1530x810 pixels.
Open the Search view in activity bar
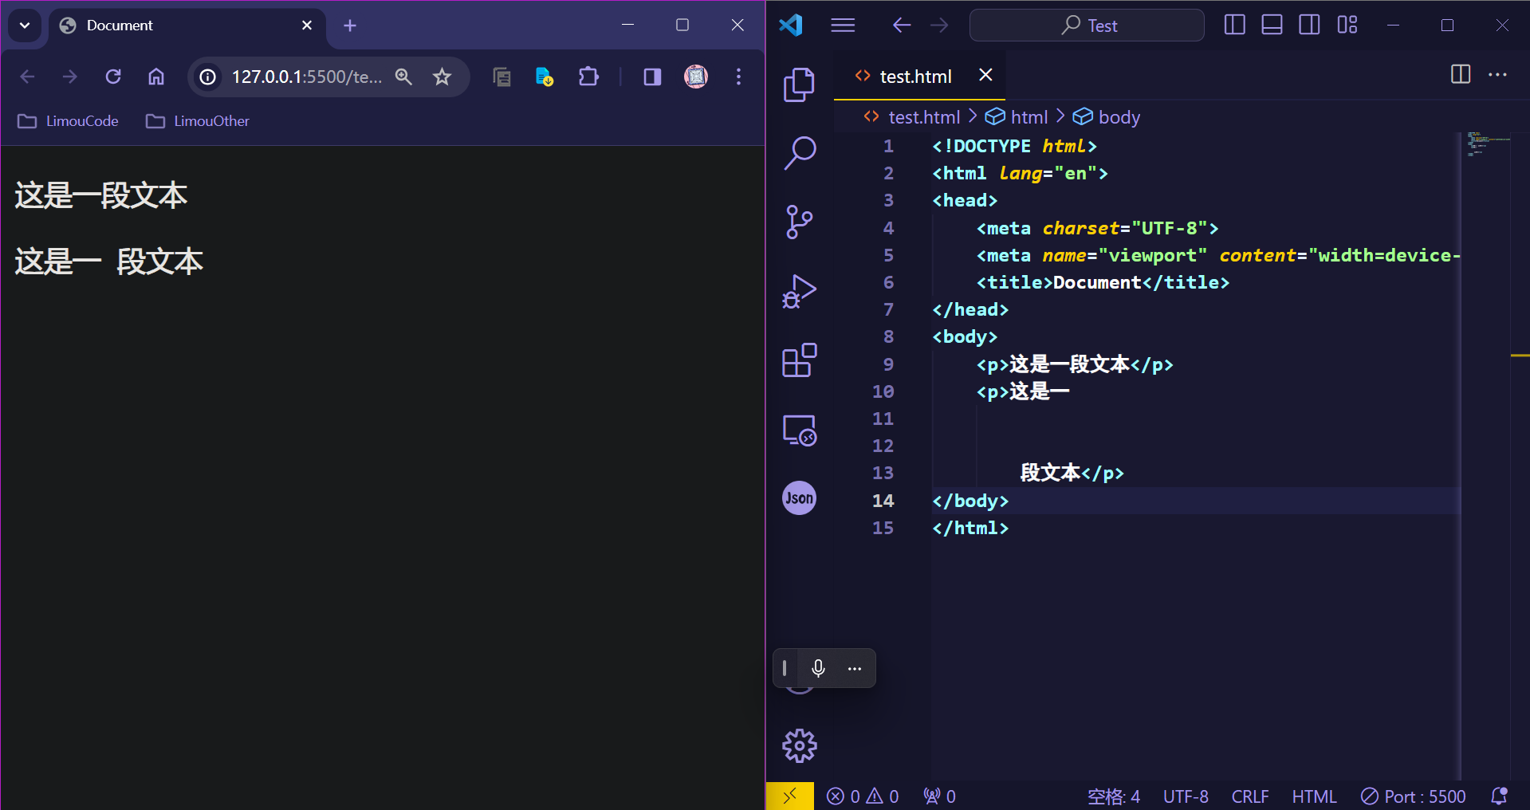(x=799, y=153)
